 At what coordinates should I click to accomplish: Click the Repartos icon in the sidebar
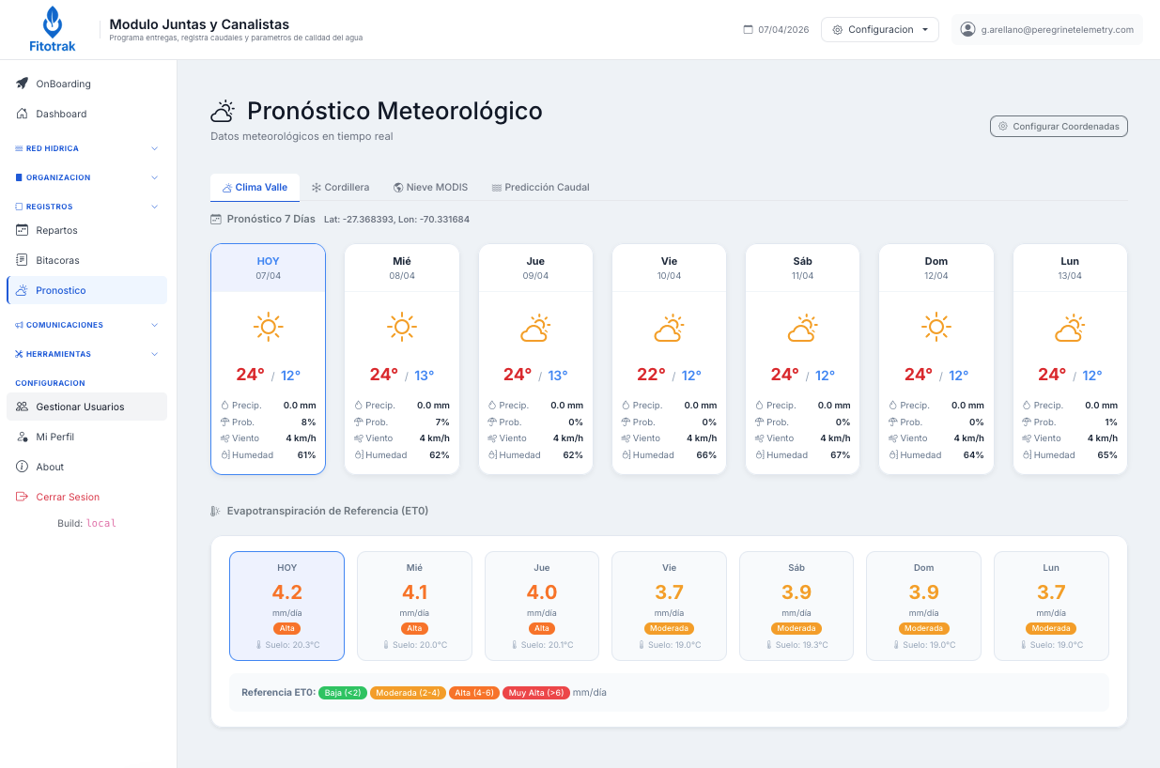pos(22,230)
